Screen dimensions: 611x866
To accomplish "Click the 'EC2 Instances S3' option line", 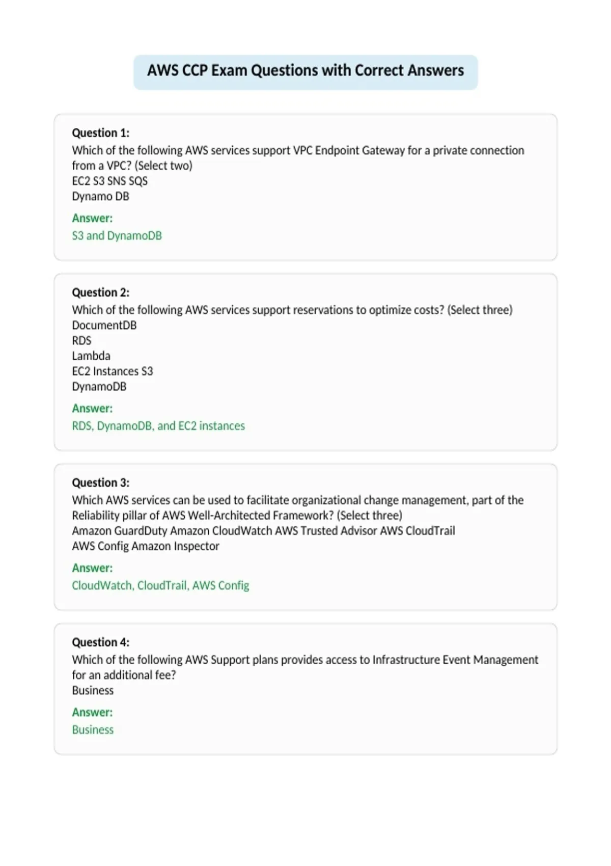I will pos(113,371).
